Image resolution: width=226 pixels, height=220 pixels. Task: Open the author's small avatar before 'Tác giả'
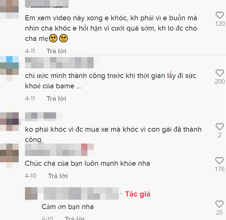[31, 193]
